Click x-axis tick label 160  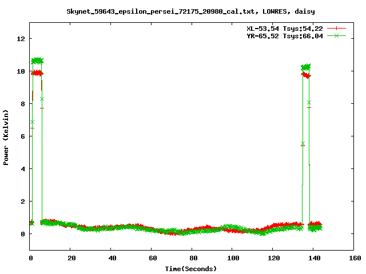355,258
